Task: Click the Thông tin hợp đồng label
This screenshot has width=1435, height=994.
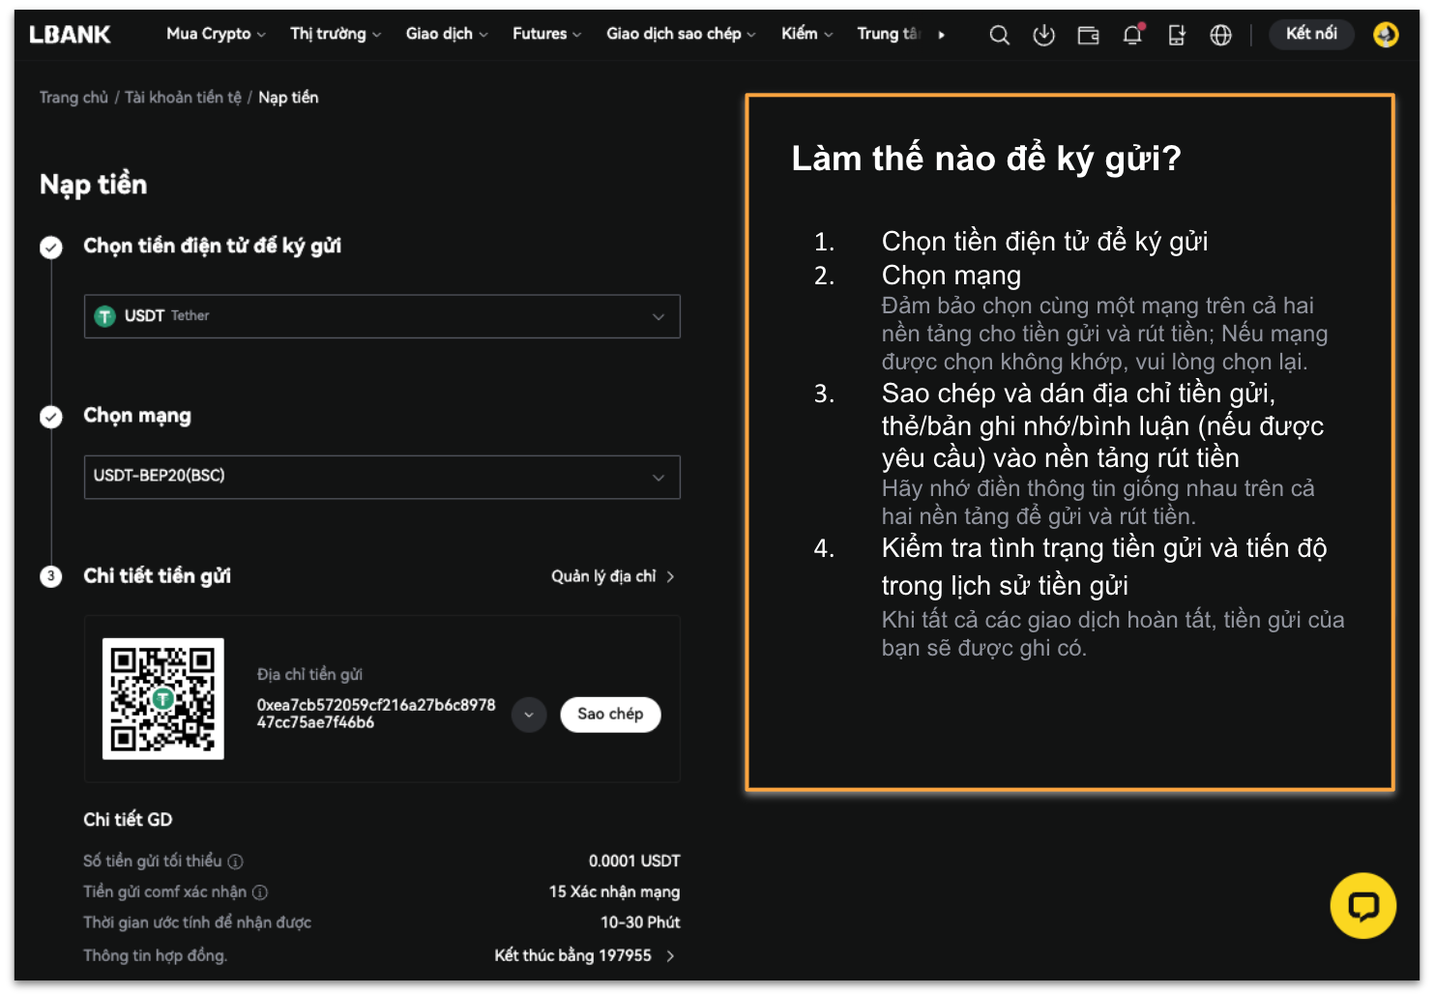Action: [x=156, y=955]
